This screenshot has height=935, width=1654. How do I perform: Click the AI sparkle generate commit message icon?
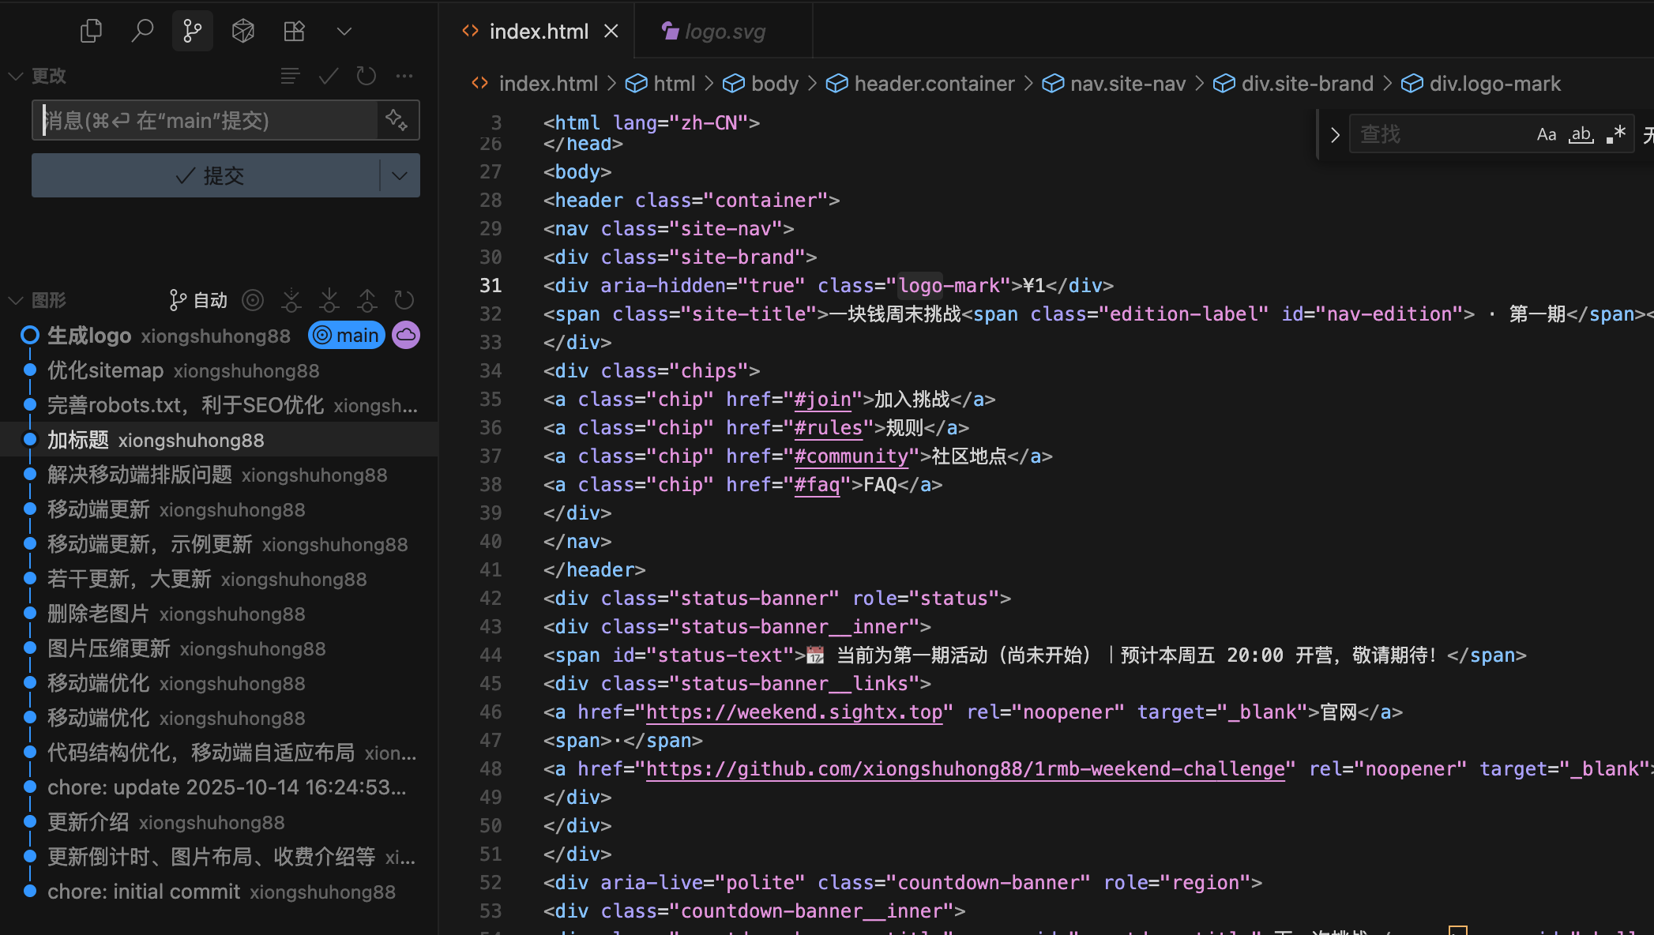(397, 120)
